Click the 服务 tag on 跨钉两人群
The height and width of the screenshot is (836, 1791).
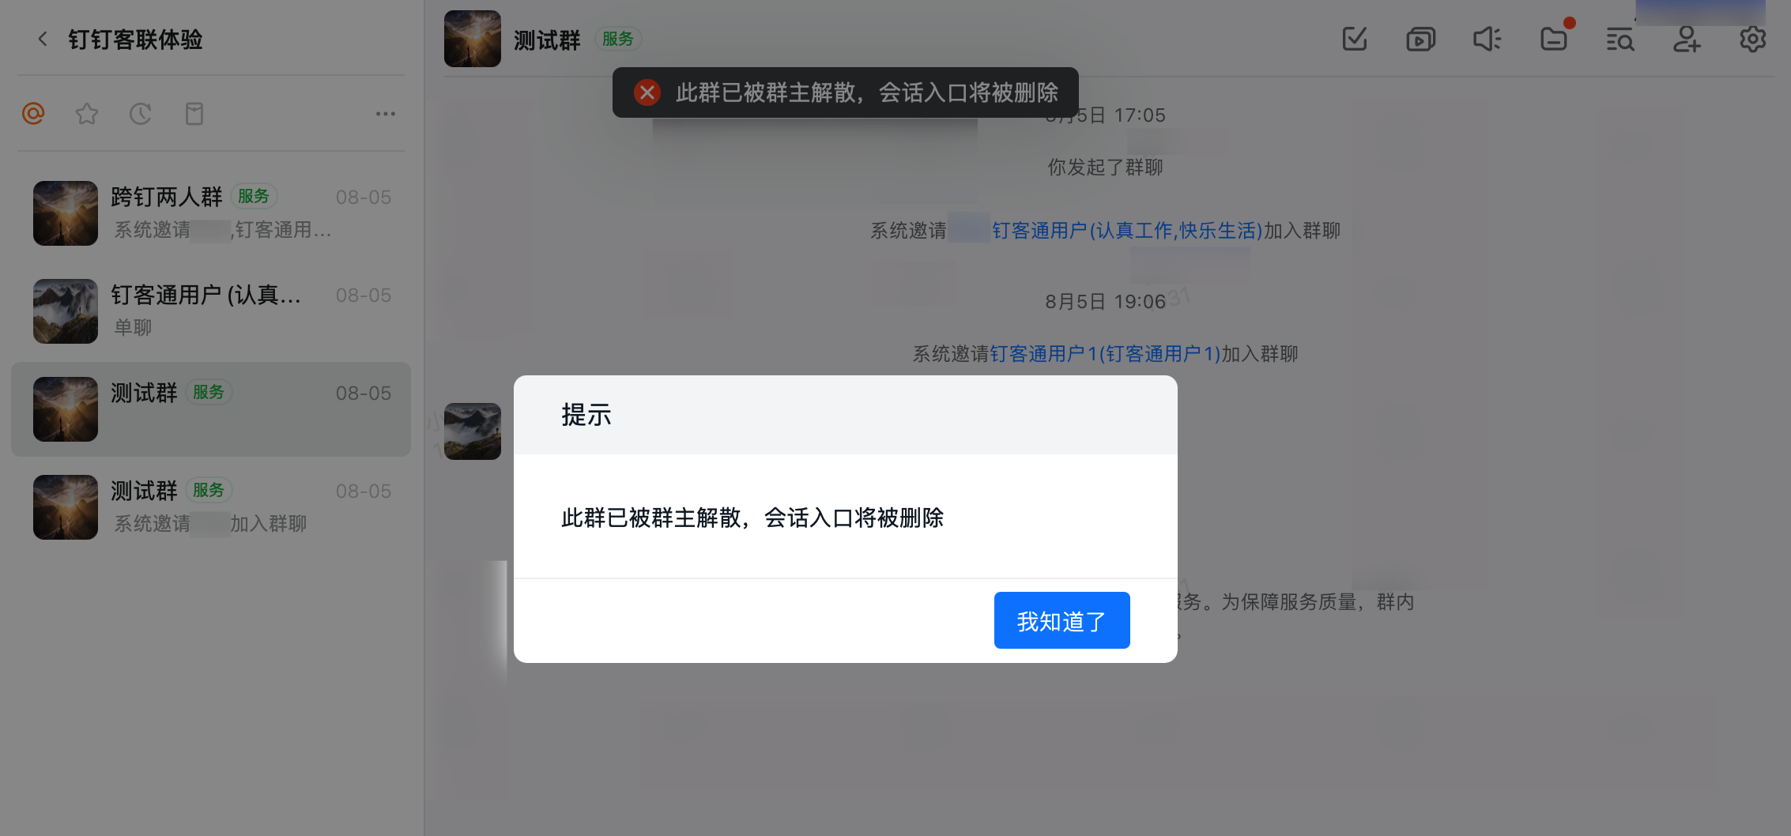[254, 196]
